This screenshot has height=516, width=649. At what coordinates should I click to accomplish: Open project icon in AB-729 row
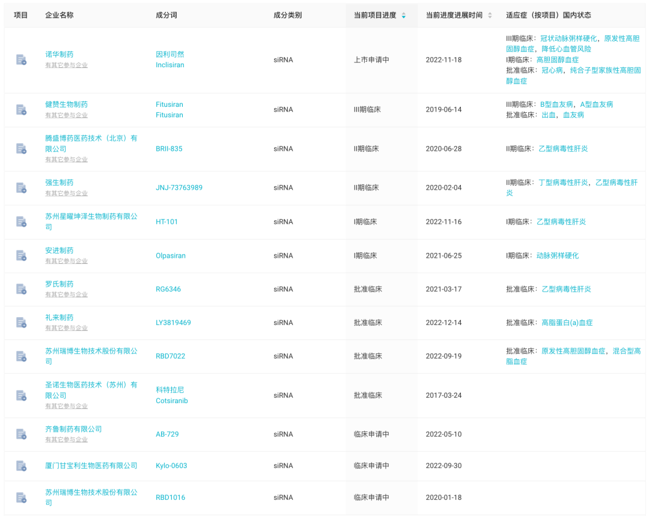click(21, 434)
